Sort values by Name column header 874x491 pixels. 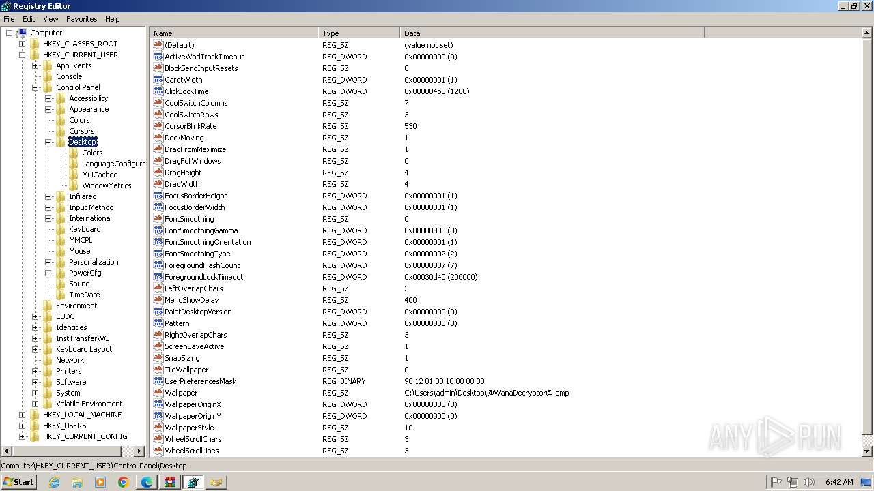tap(234, 33)
